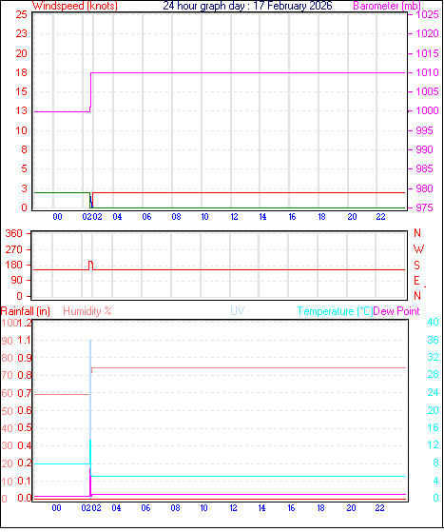Image resolution: width=444 pixels, height=532 pixels.
Task: Pick hour label 22 under windspeed chart
Action: tap(380, 217)
